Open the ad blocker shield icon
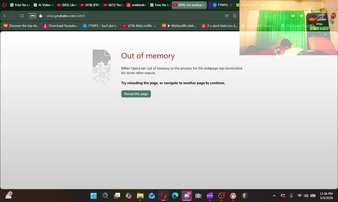The width and height of the screenshot is (338, 202). tap(235, 16)
